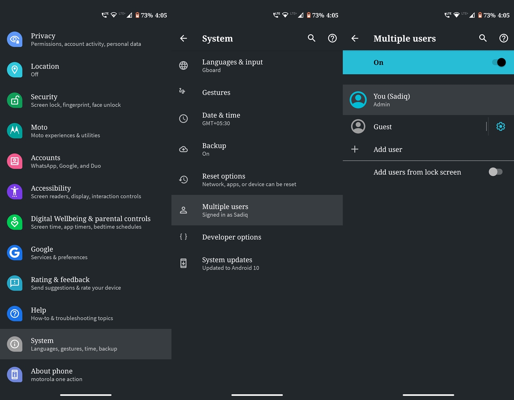This screenshot has width=514, height=400.
Task: Tap "Send suggestions & rate your device"
Action: 76,288
